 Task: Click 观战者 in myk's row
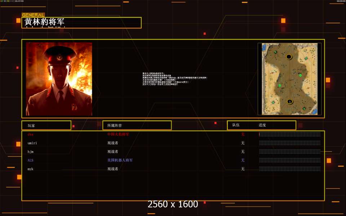click(x=113, y=169)
